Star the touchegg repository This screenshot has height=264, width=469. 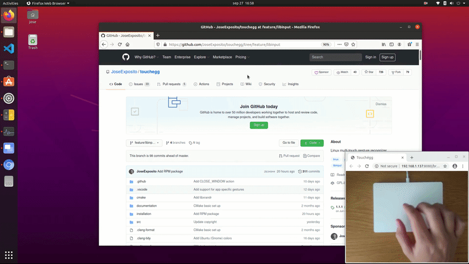pos(369,72)
